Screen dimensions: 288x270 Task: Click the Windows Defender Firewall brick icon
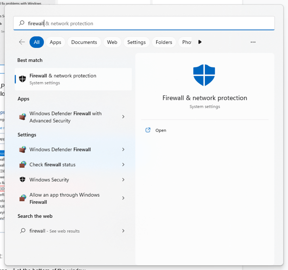pos(23,150)
